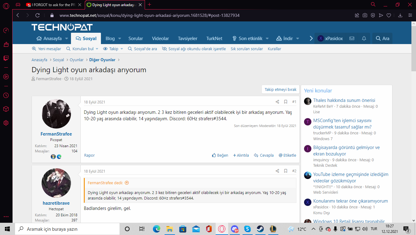Screen dimensions: 416x235
Task: Open hazretibrave's profile name link
Action: click(x=56, y=203)
